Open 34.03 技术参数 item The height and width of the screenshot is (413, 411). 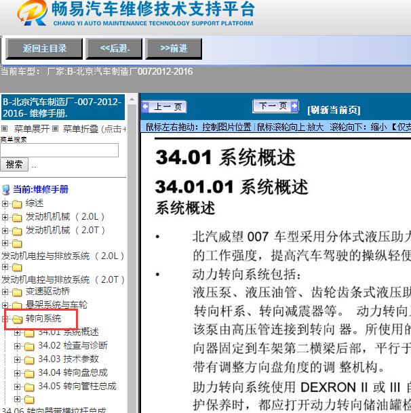click(x=68, y=359)
